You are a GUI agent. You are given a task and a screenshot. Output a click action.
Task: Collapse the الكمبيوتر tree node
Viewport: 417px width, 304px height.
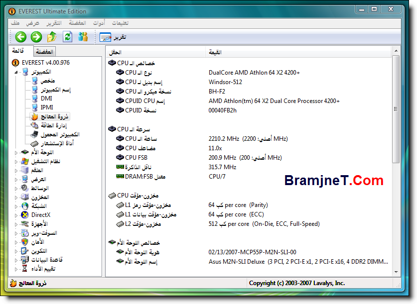[x=16, y=72]
